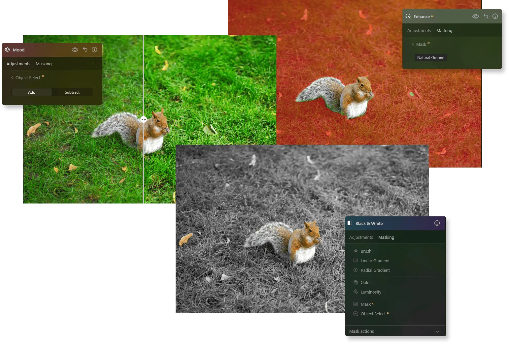The image size is (509, 344).
Task: Switch to the Adjustments tab in Mood panel
Action: click(x=18, y=64)
